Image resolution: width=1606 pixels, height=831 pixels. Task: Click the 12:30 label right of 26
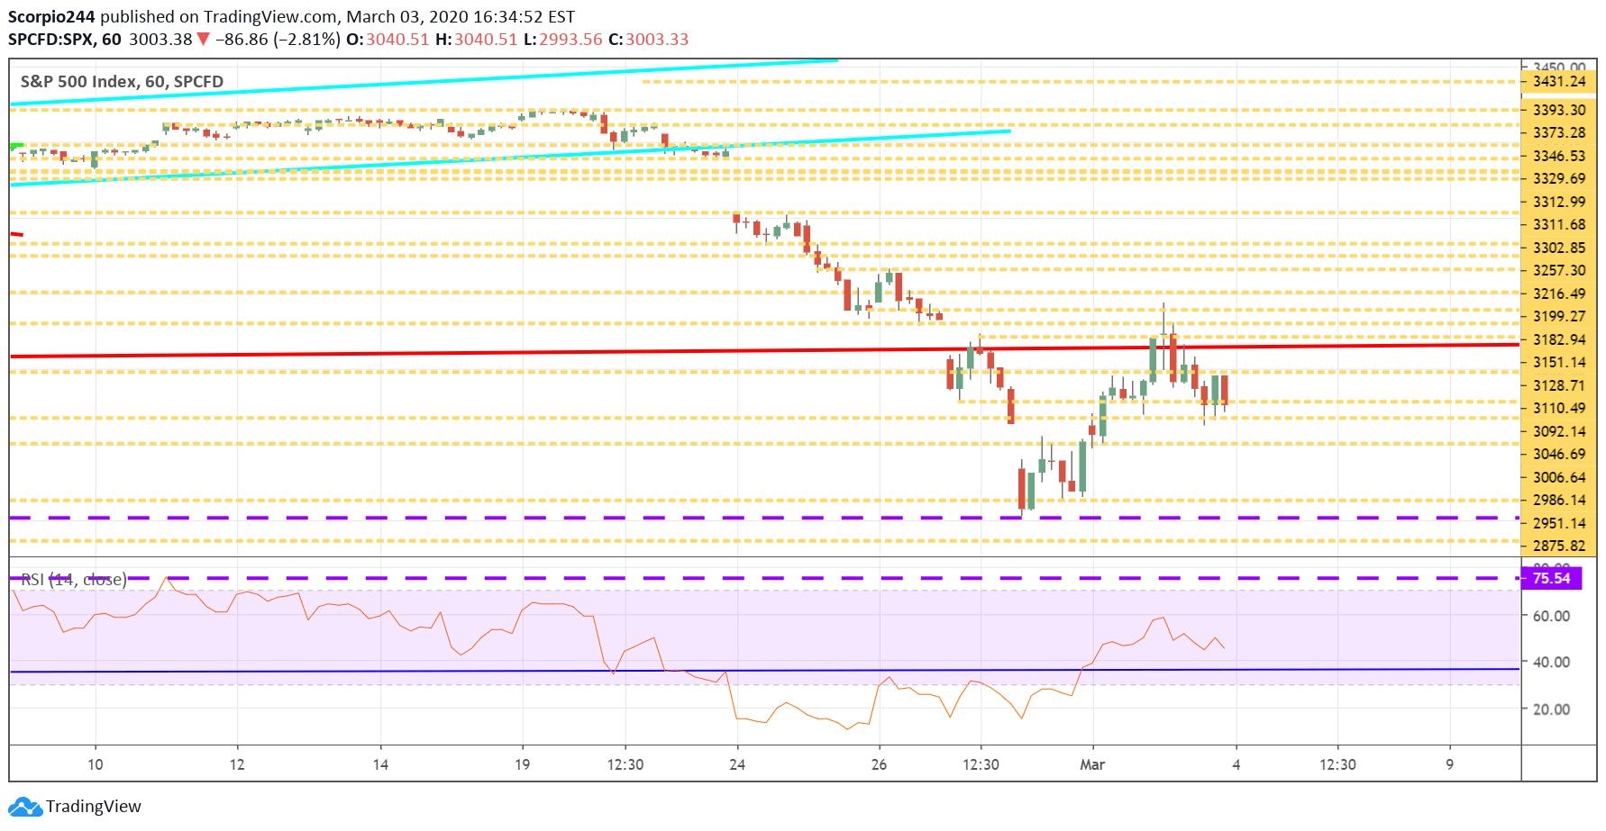(x=981, y=764)
